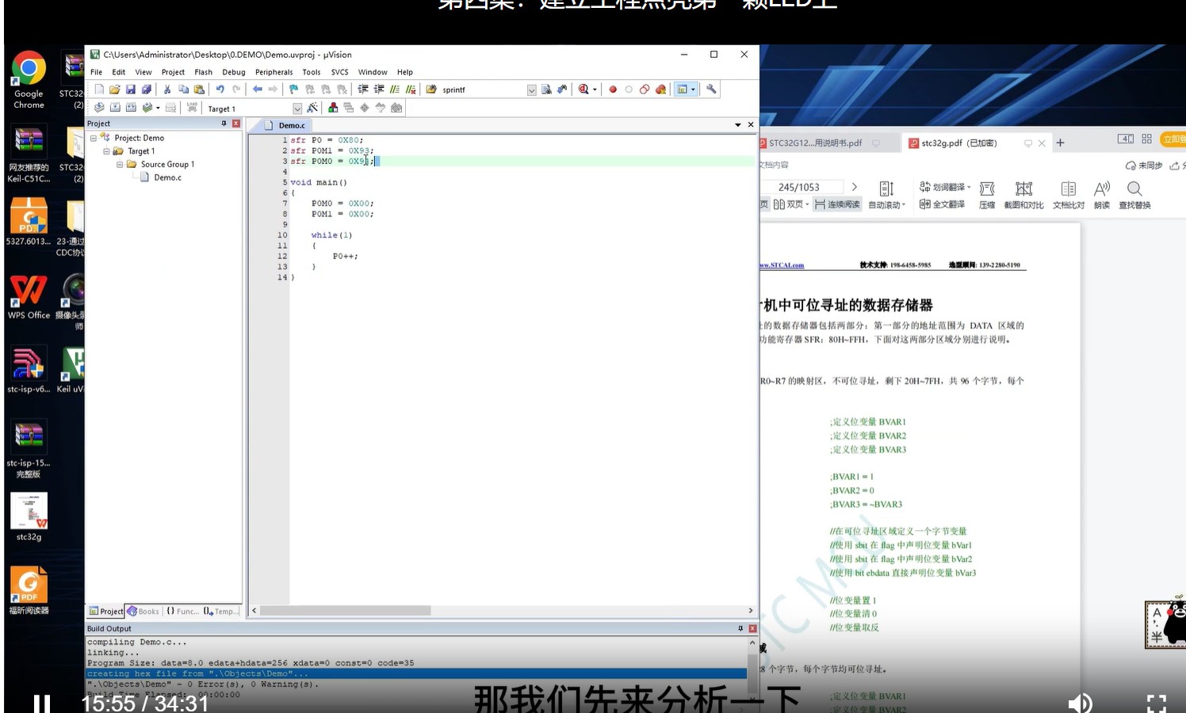Click the Copy icon in the toolbar

183,90
